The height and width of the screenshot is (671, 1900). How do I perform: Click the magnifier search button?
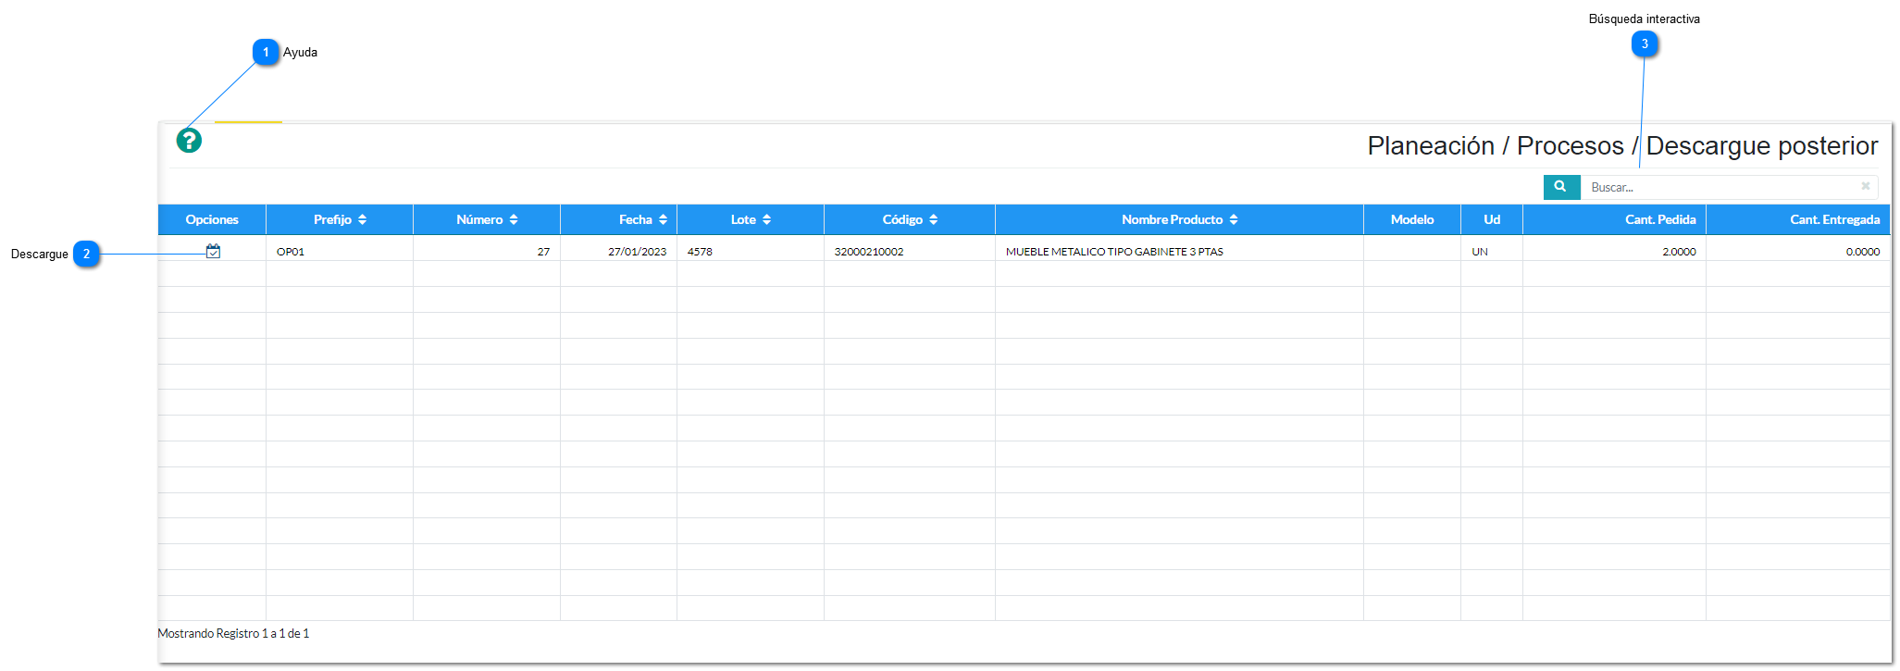[1561, 187]
